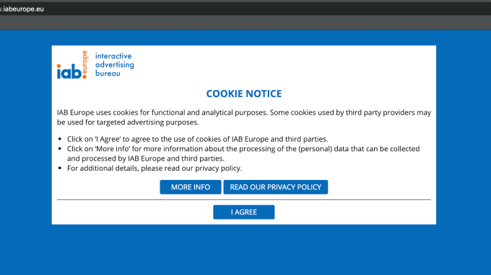
Task: Click the word 'bureau' in the logo
Action: [108, 73]
